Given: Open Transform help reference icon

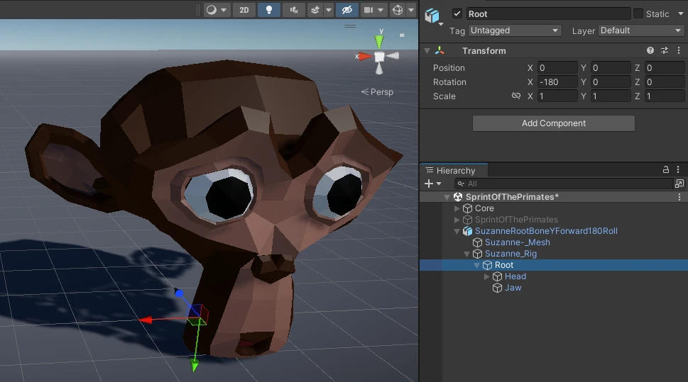Looking at the screenshot, I should (650, 50).
